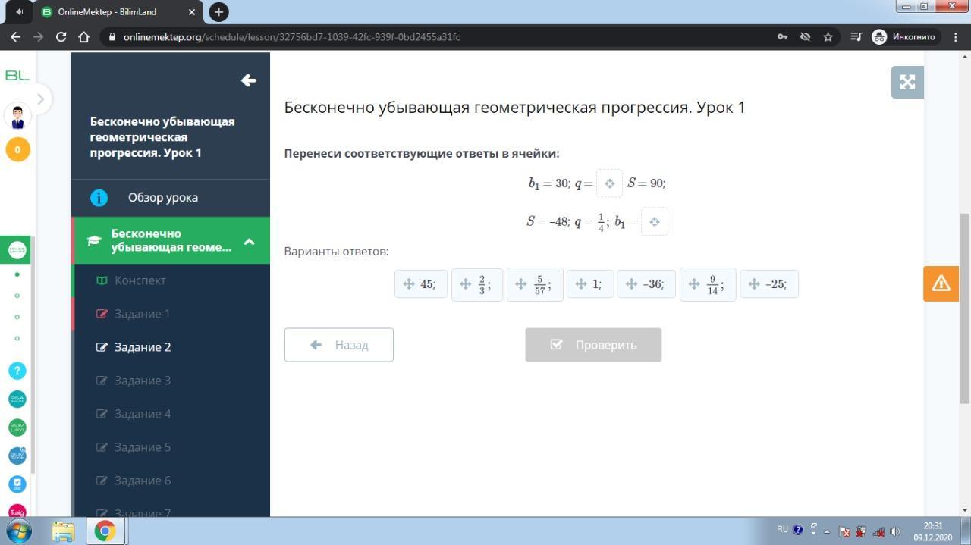This screenshot has width=971, height=545.
Task: Open the Bilim Book sidebar icon
Action: pos(17,456)
